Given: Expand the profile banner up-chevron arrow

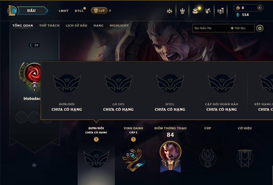Looking at the screenshot, I should [34, 165].
